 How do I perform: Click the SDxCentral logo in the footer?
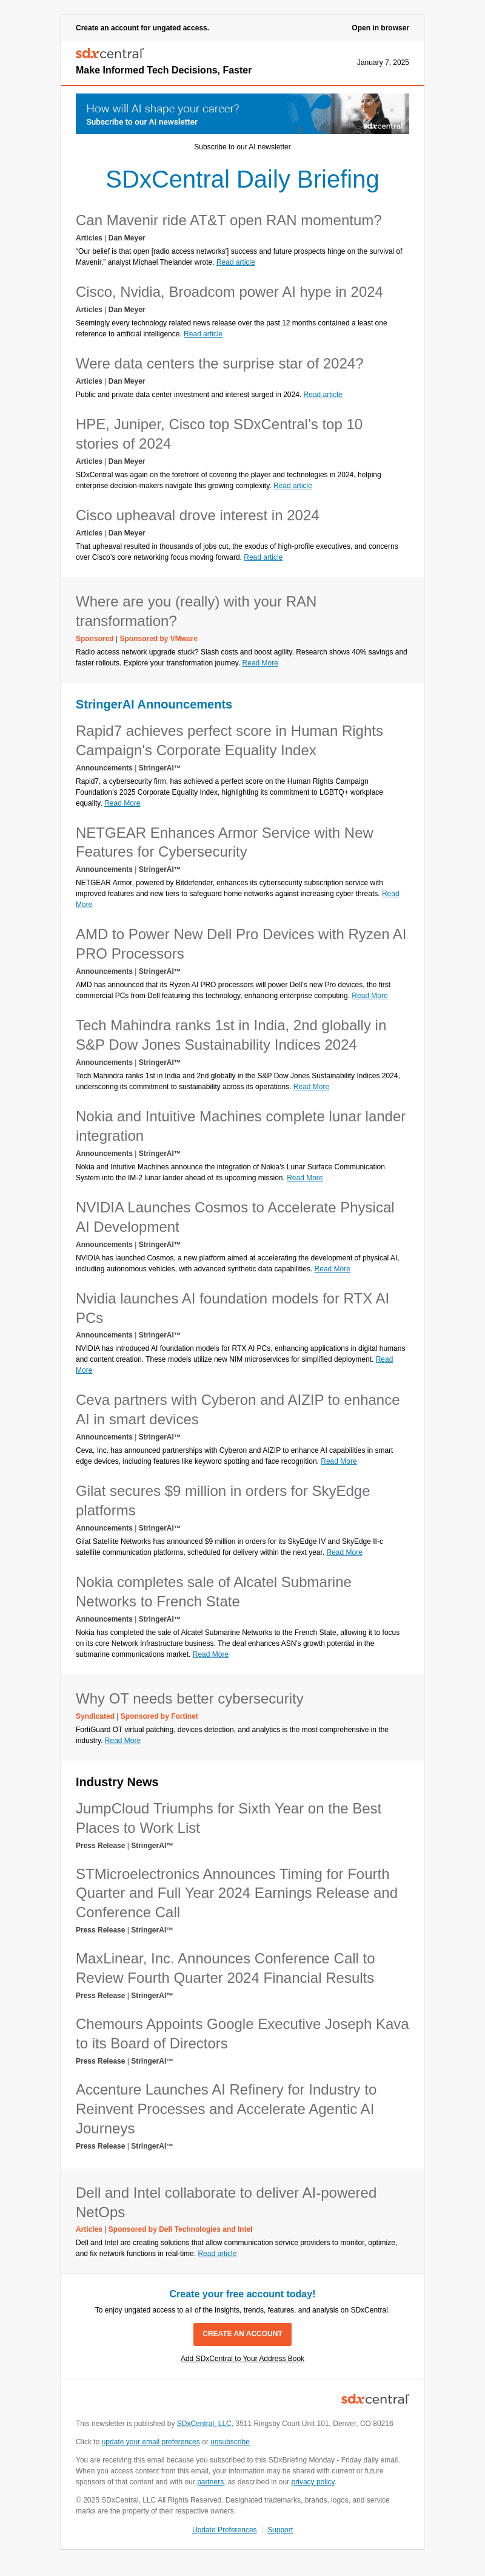tap(374, 2399)
